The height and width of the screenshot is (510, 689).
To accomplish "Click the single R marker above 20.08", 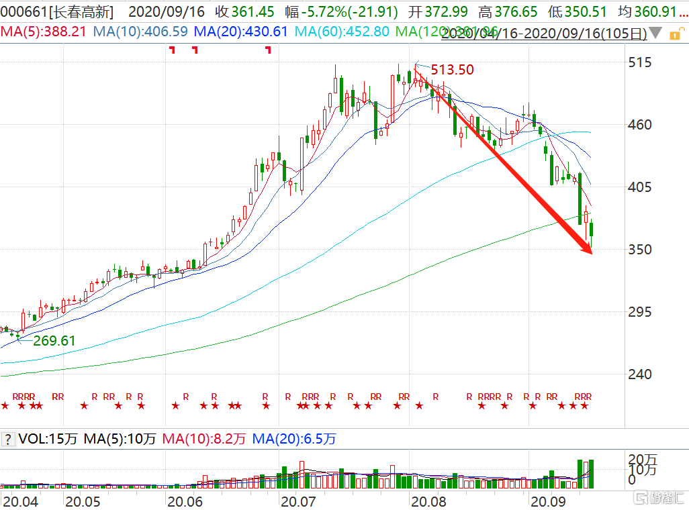I will coord(436,397).
